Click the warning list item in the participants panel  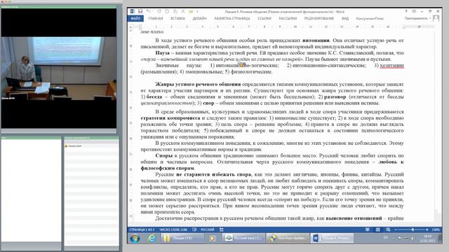[x=91, y=146]
